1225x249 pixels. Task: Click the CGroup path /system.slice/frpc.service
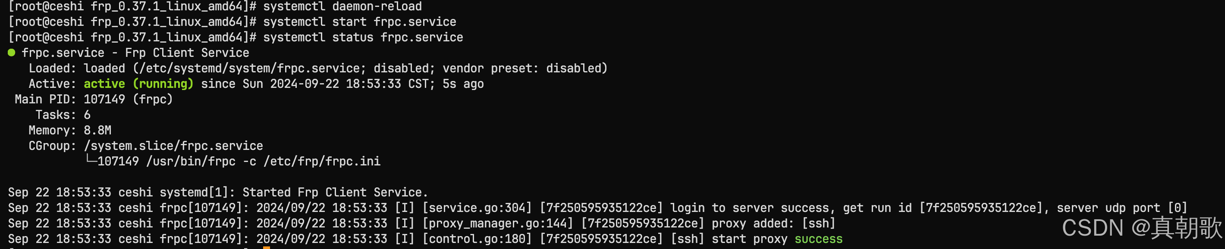pyautogui.click(x=173, y=146)
